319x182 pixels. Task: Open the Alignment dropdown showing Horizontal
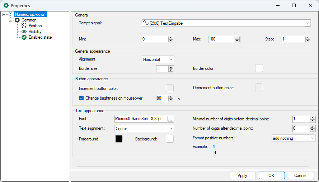[x=170, y=59]
